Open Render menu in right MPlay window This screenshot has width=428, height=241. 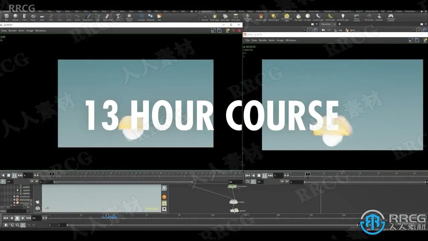(x=263, y=40)
